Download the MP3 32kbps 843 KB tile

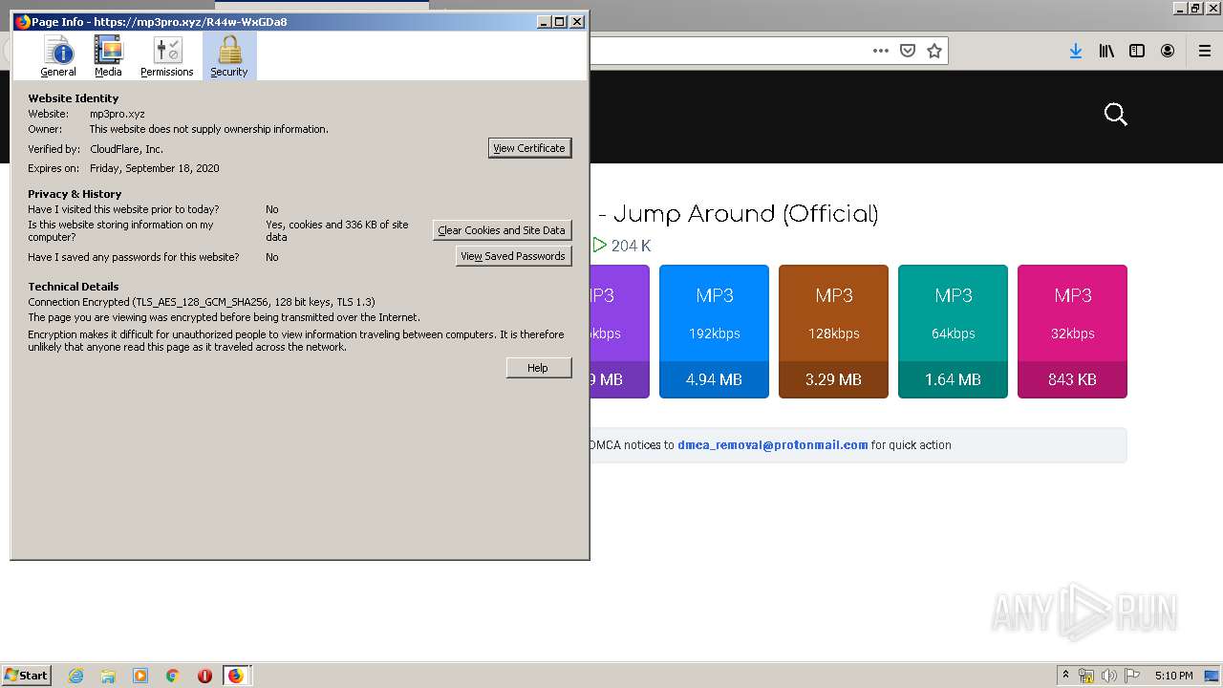pos(1072,332)
